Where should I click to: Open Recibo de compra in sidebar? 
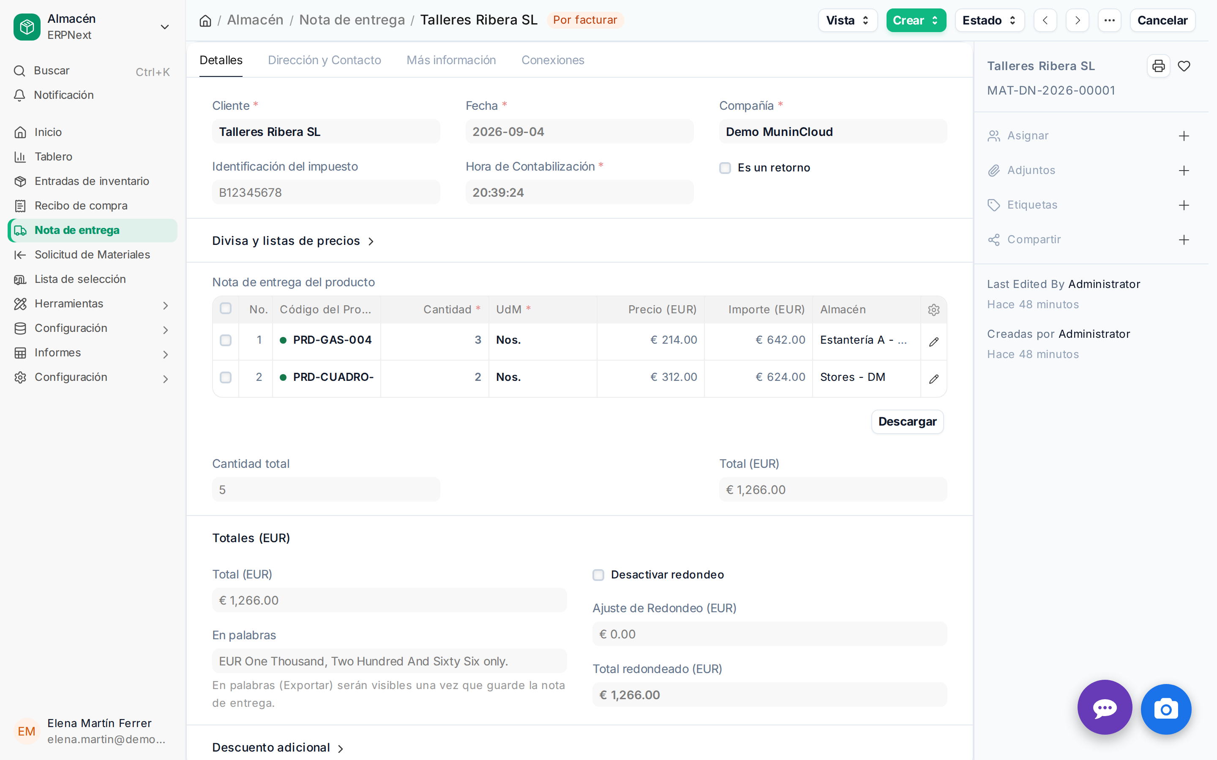coord(93,206)
